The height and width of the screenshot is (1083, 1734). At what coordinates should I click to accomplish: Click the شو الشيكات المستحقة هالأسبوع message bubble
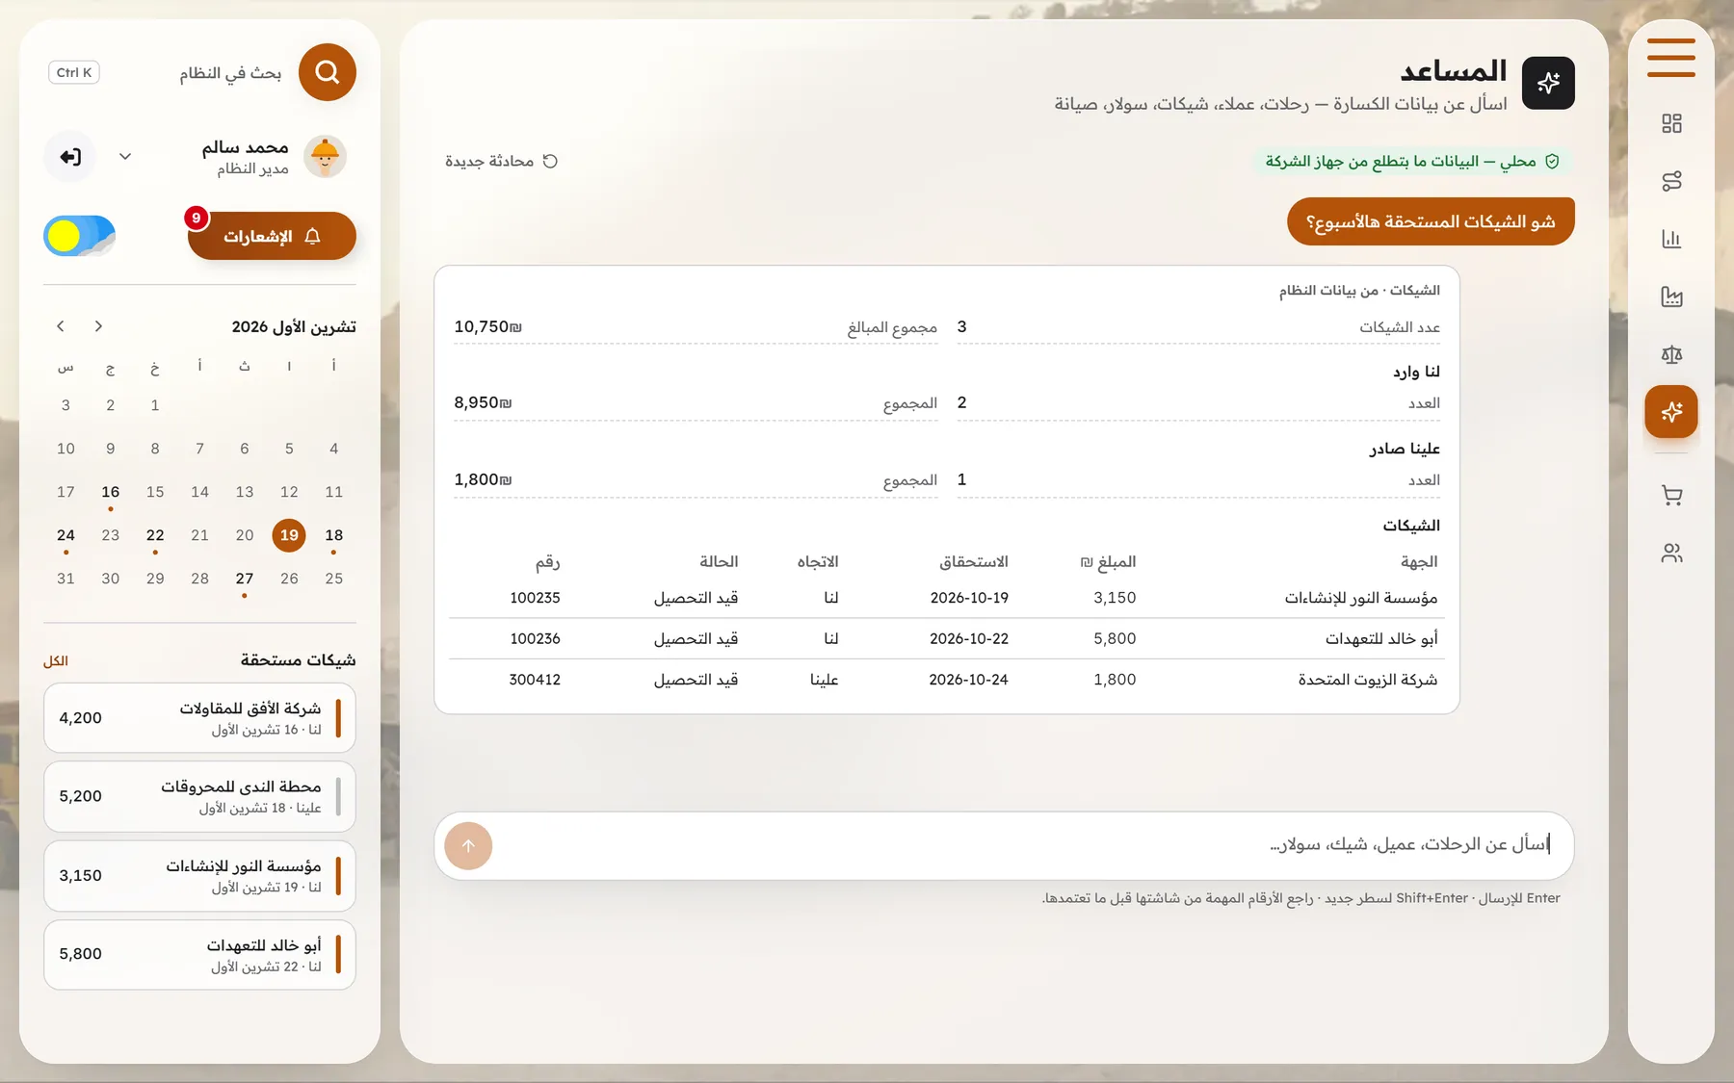1431,221
